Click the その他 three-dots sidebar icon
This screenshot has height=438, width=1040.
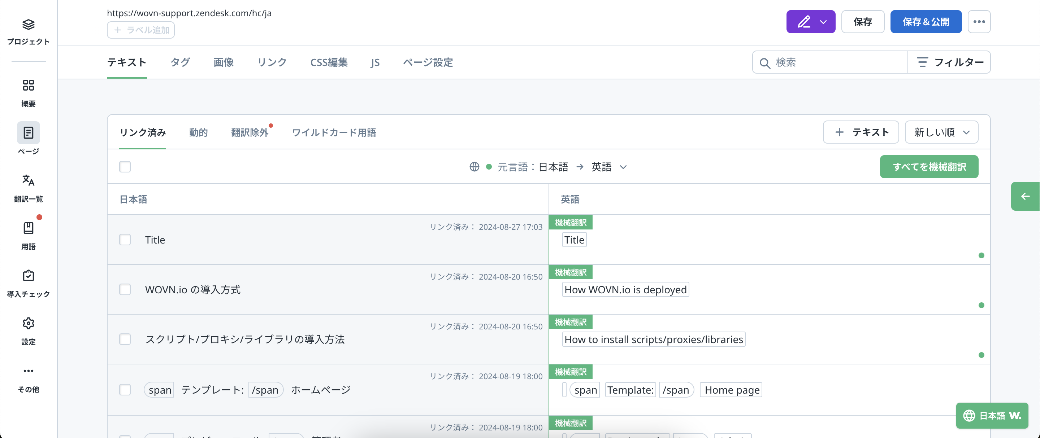(x=28, y=371)
